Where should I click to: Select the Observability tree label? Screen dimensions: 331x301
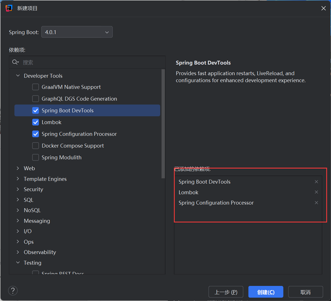(x=40, y=252)
